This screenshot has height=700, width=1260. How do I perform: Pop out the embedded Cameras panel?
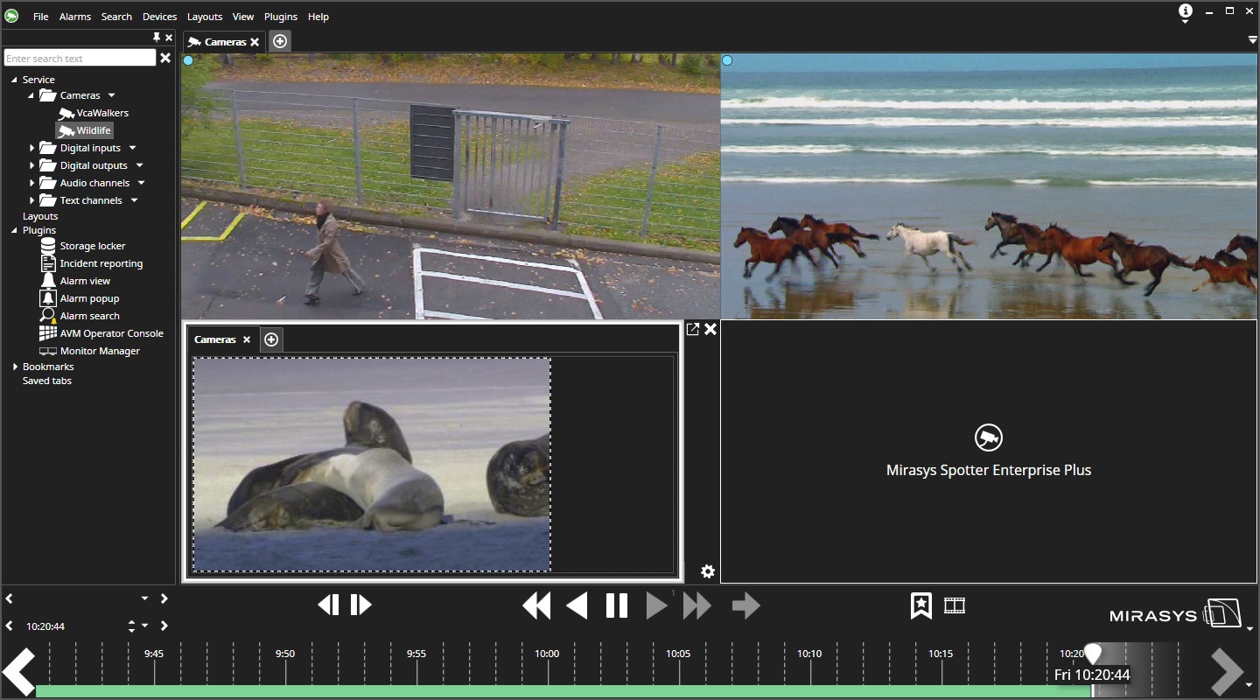[x=692, y=329]
